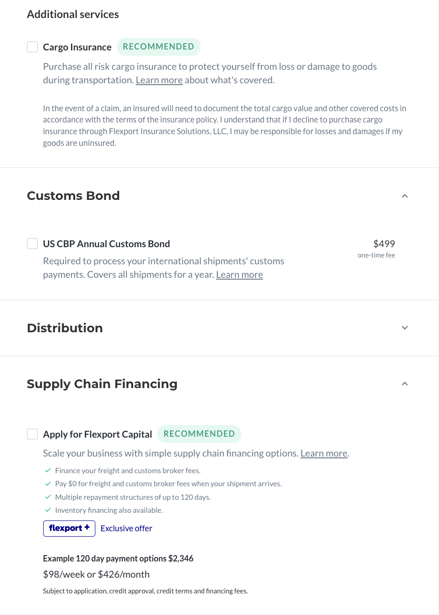
Task: Open Learn more link for supply chain financing
Action: [324, 453]
